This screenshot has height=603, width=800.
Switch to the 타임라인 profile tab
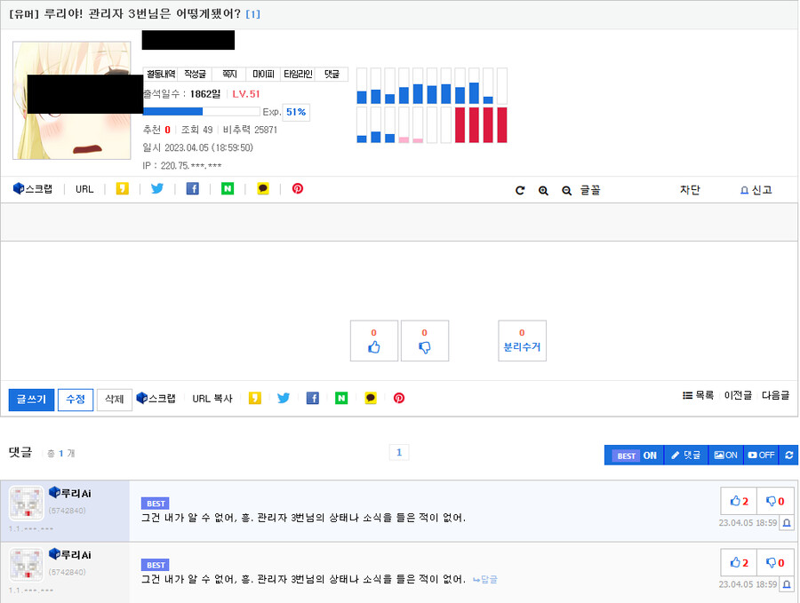(298, 75)
